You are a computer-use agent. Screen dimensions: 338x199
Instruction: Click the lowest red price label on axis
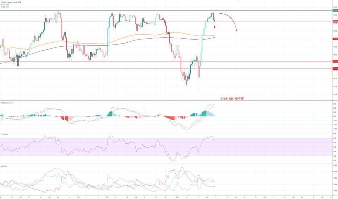coord(335,68)
